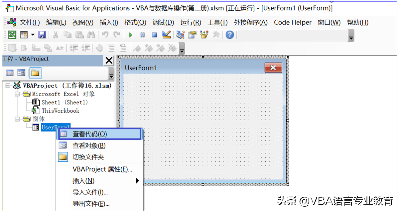Viewport: 399px width, 212px height.
Task: Open the 运行(R) menu
Action: coord(191,22)
